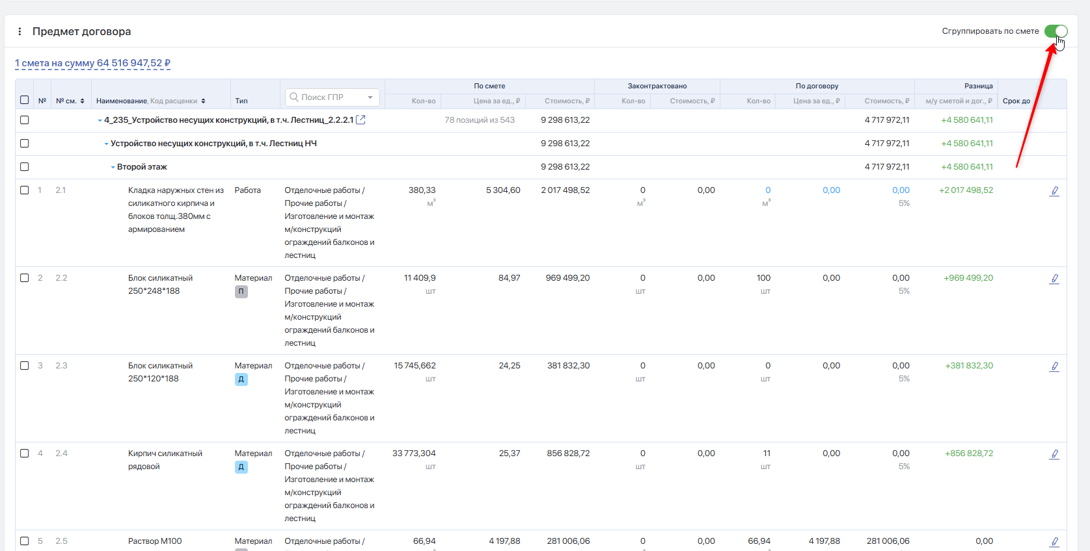The width and height of the screenshot is (1090, 551).
Task: Click the П badge under Материал in row 2.2
Action: pos(241,292)
